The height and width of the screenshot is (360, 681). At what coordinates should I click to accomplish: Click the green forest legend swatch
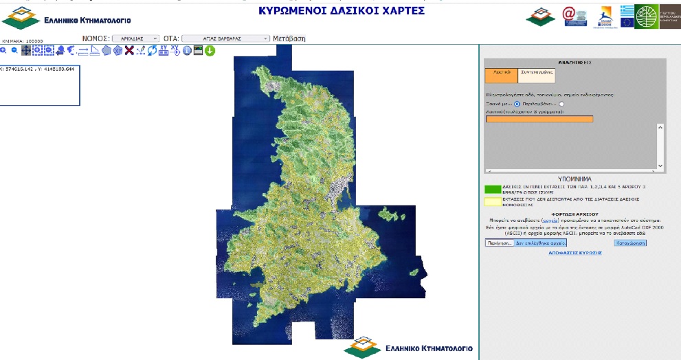pos(493,189)
